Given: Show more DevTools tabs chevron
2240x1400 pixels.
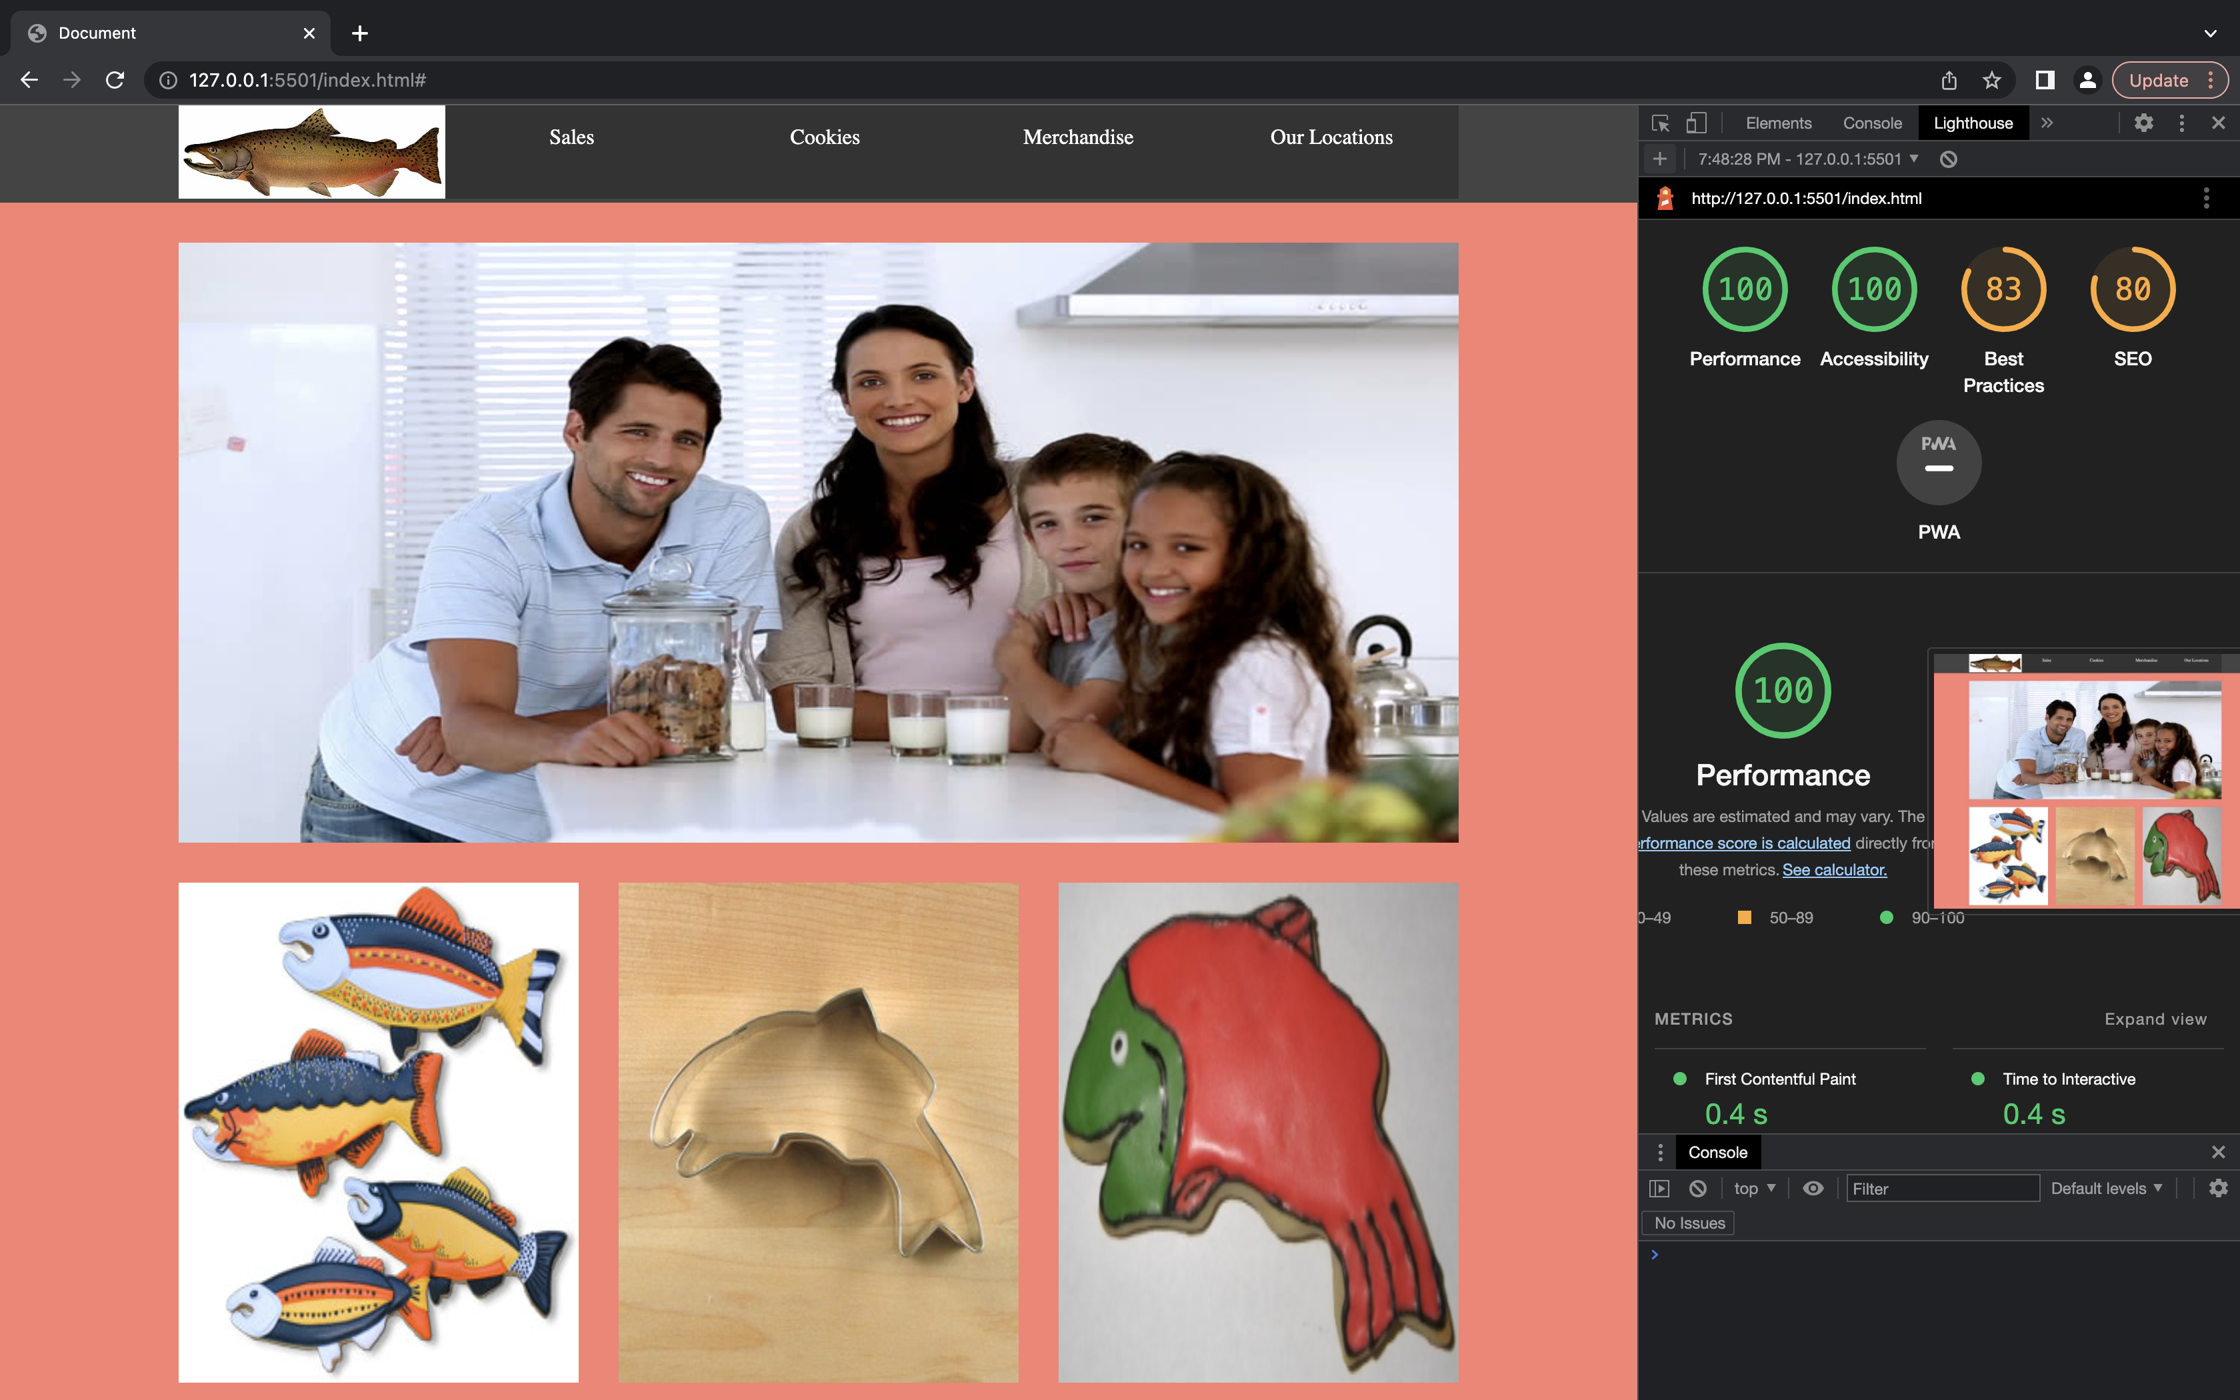Looking at the screenshot, I should coord(2047,123).
